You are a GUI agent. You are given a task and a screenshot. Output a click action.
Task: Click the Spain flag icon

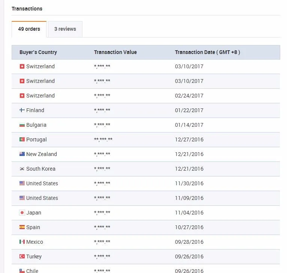pyautogui.click(x=22, y=227)
